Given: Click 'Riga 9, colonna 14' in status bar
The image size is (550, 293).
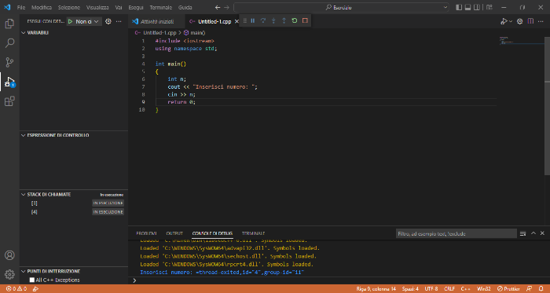Looking at the screenshot, I should (376, 289).
